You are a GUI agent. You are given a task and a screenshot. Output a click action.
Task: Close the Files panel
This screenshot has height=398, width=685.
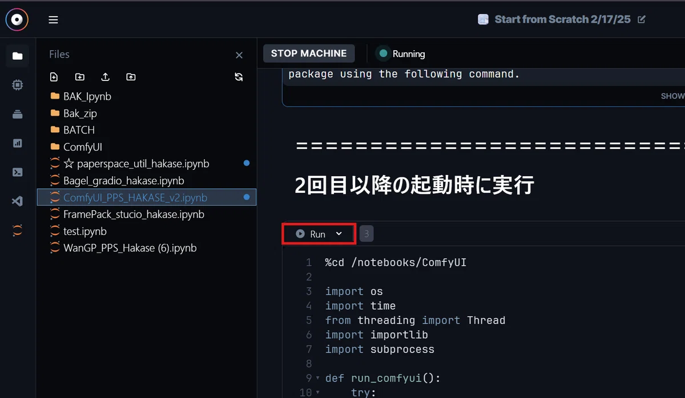(239, 55)
